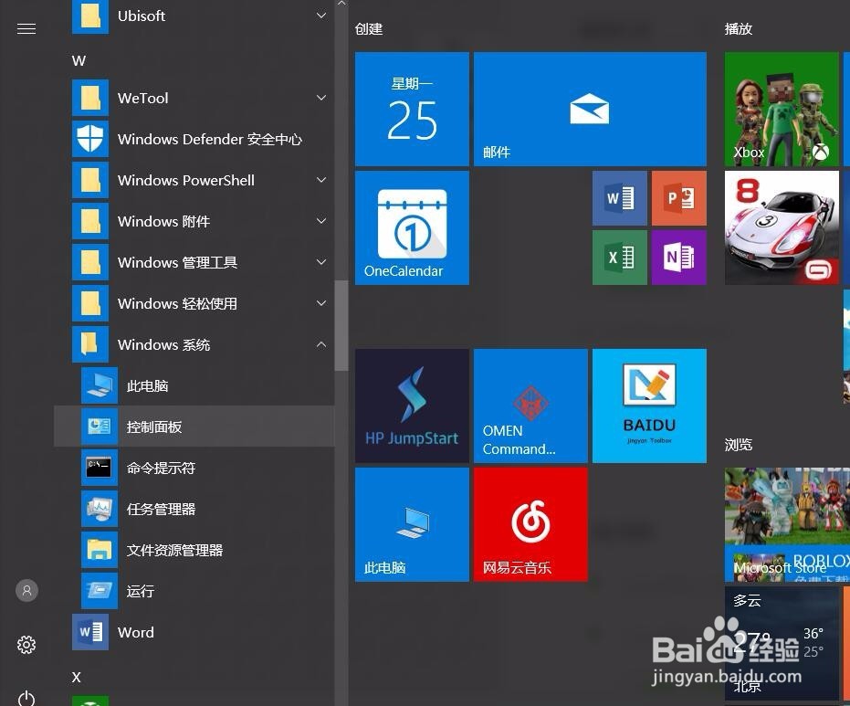Launch Word from the app list
The image size is (850, 706).
coord(194,632)
